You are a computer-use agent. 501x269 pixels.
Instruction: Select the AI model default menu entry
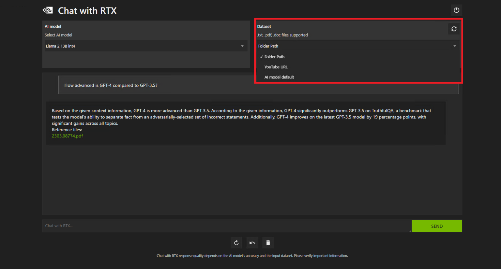279,77
